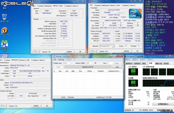Click OK in memory CPU-Z window

pyautogui.click(x=80, y=52)
